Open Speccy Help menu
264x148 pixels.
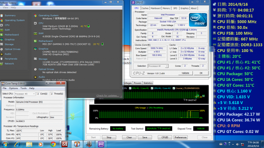pos(13,8)
